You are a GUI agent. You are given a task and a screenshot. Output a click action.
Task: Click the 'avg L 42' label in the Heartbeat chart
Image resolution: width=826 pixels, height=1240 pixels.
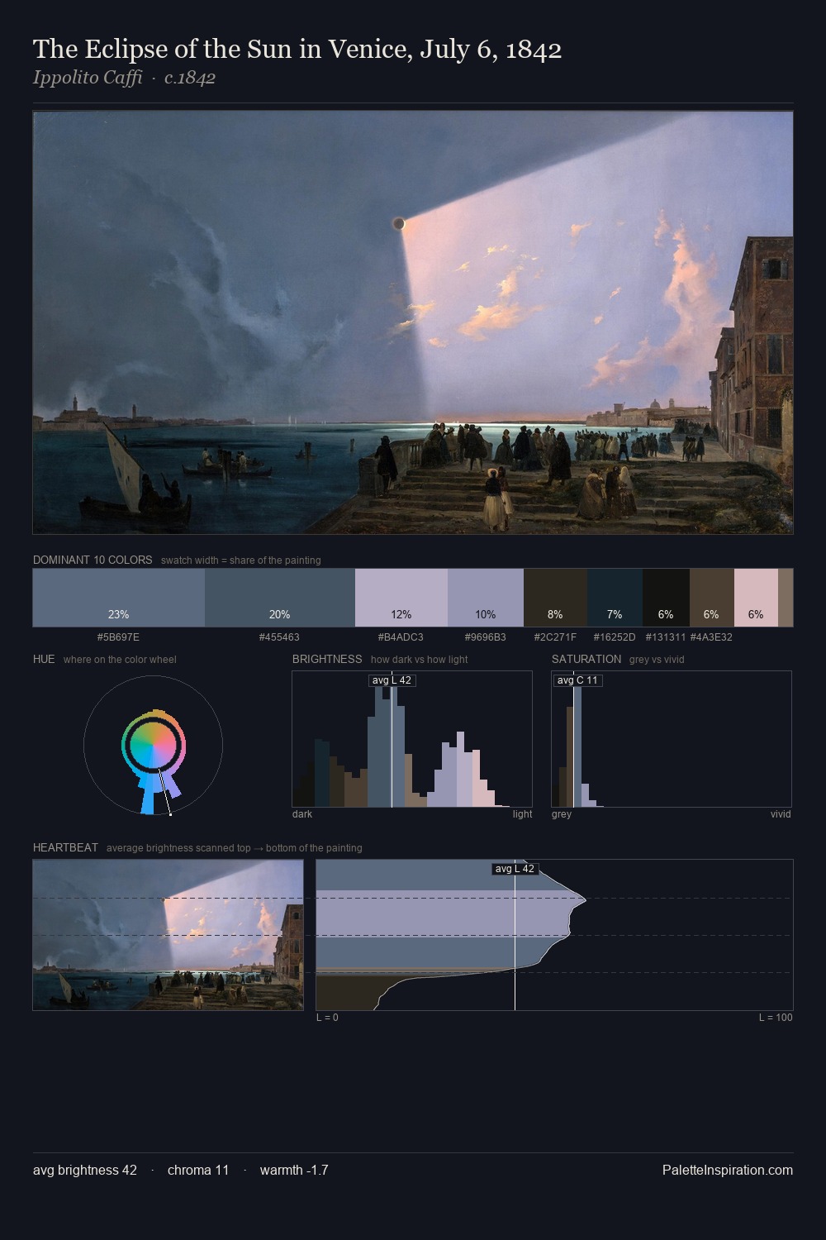515,869
